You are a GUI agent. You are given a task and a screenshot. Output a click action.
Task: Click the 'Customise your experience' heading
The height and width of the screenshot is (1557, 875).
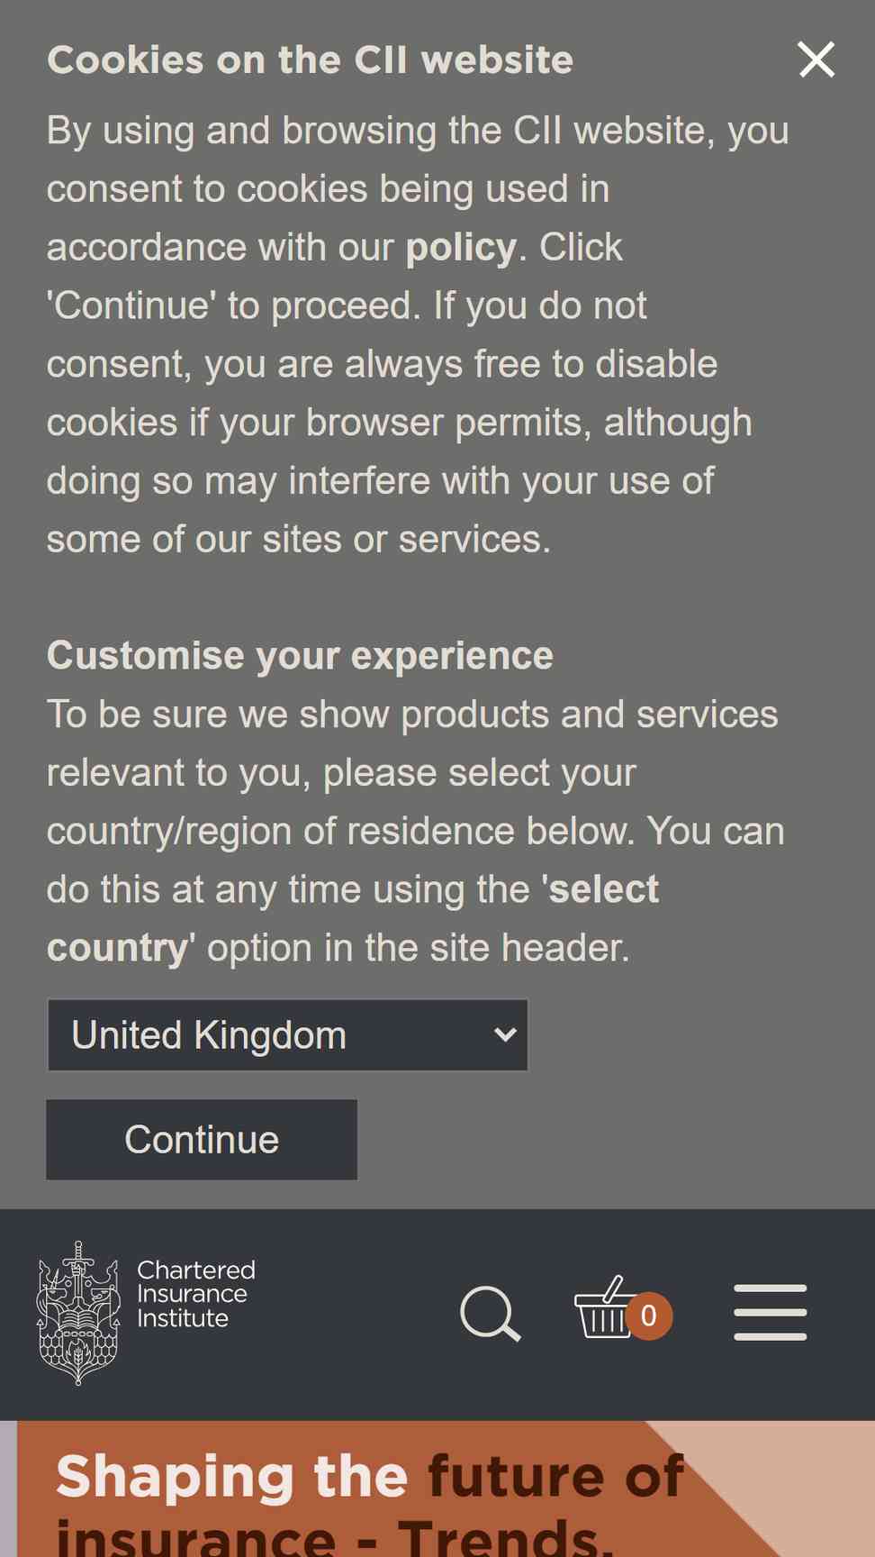click(300, 655)
